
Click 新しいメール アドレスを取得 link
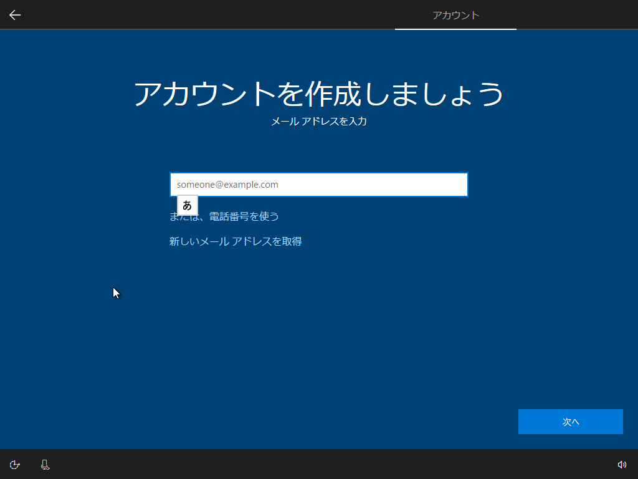coord(236,241)
